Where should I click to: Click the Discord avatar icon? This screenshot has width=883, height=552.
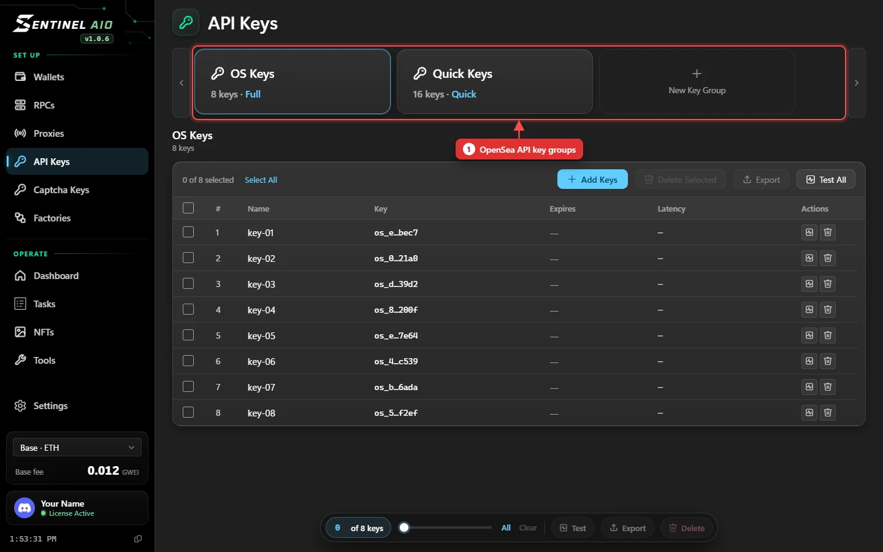[x=25, y=508]
